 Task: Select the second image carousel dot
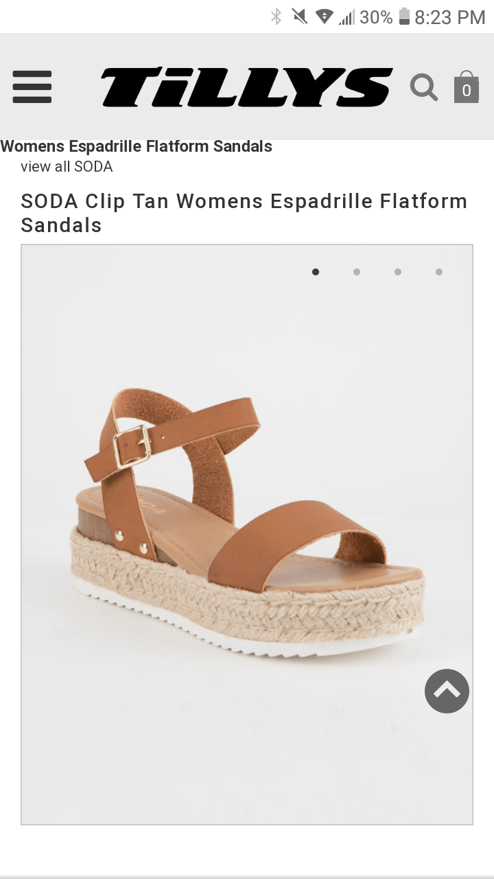coord(357,272)
